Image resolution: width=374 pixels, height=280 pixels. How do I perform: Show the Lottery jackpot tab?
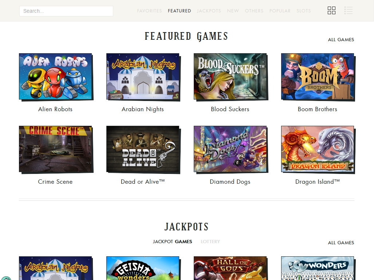click(x=210, y=241)
